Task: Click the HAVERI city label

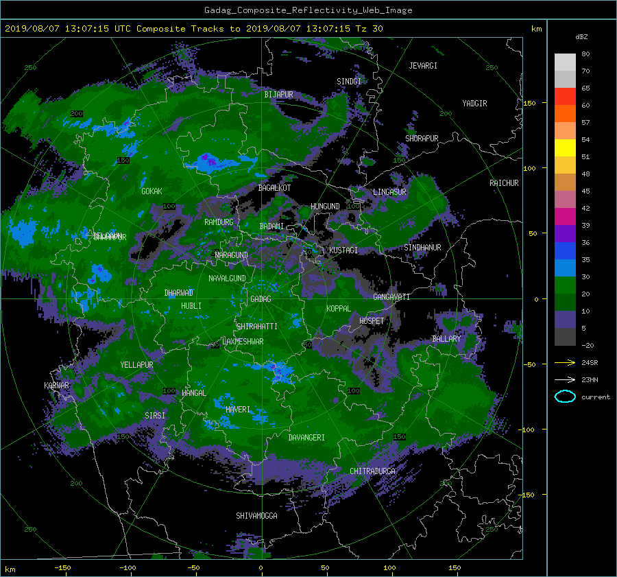Action: click(x=238, y=410)
